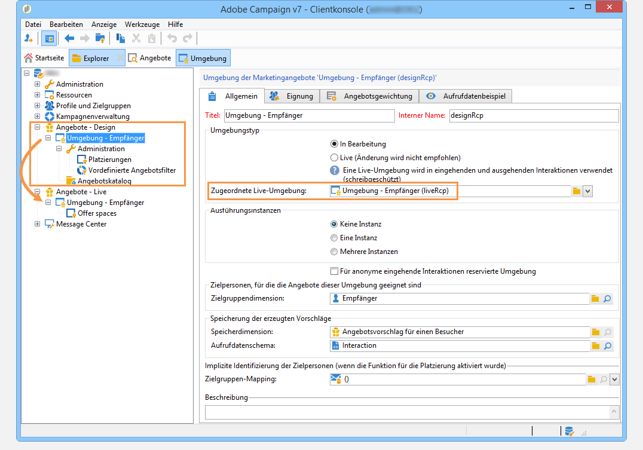
Task: Select the Live environment type radio button
Action: (334, 158)
